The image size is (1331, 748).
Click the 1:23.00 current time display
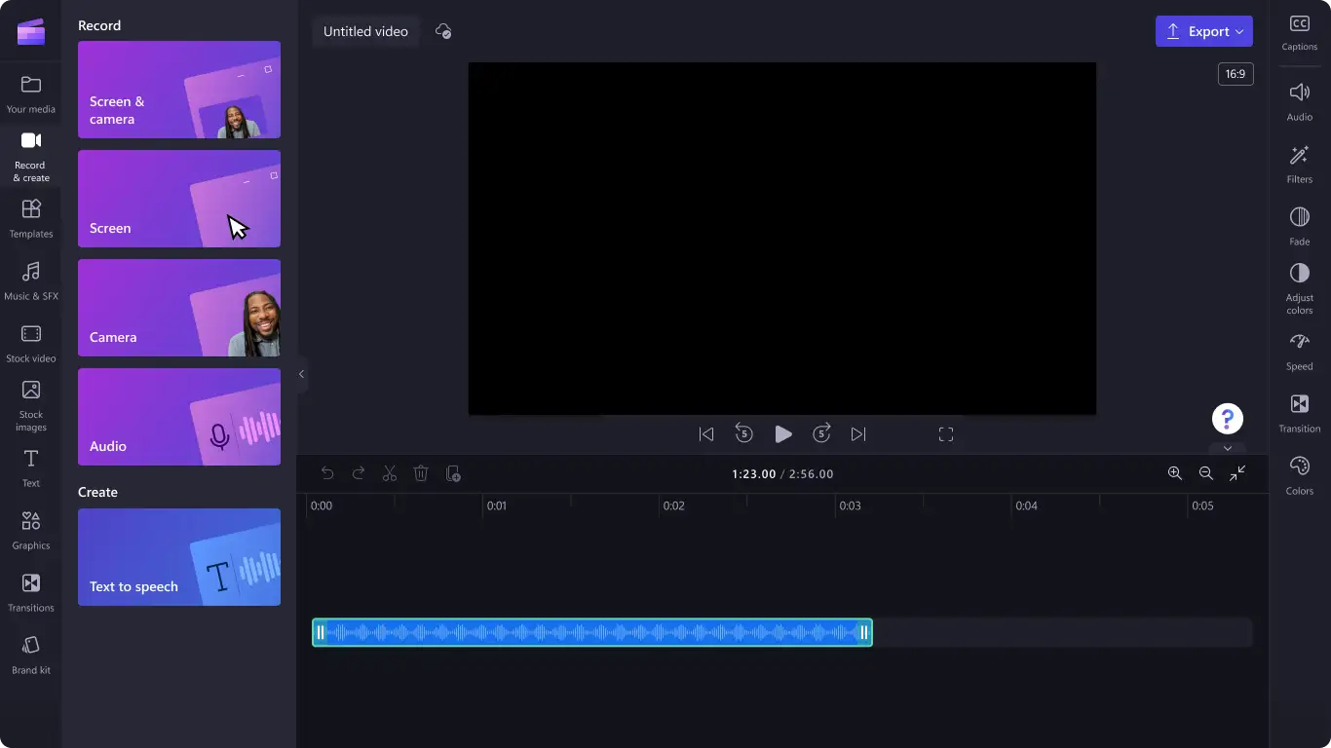tap(754, 474)
